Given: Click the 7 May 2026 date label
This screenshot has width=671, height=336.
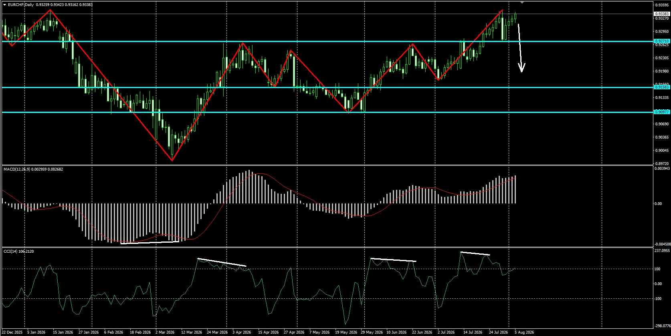Looking at the screenshot, I should [320, 332].
